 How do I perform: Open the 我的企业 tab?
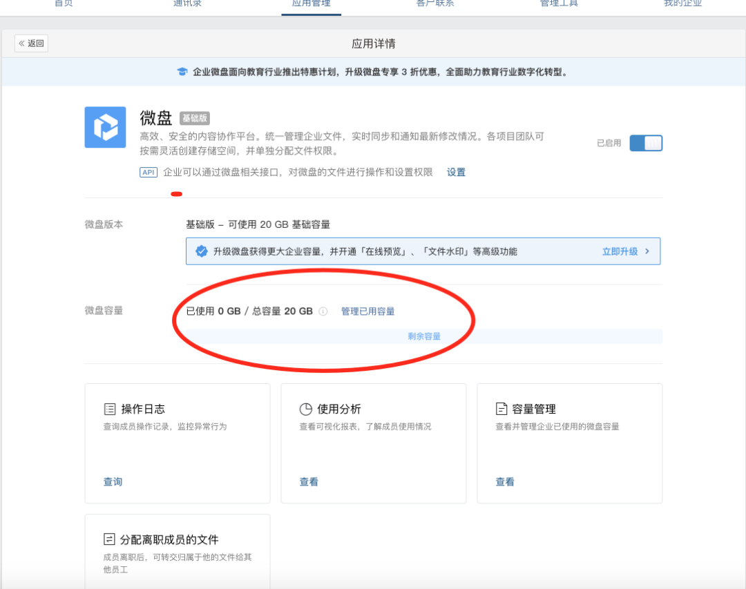pyautogui.click(x=682, y=3)
